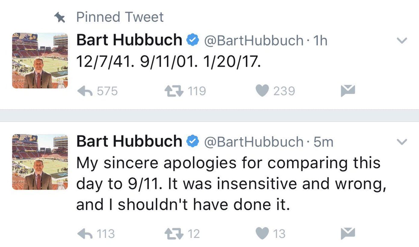
Task: Click verified badge on pinned tweet
Action: point(193,40)
